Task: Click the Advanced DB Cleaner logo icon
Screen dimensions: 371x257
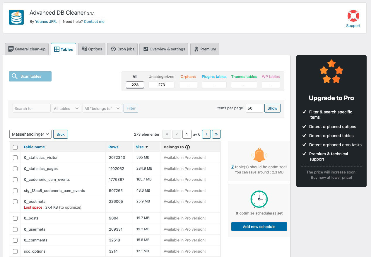Action: tap(16, 17)
